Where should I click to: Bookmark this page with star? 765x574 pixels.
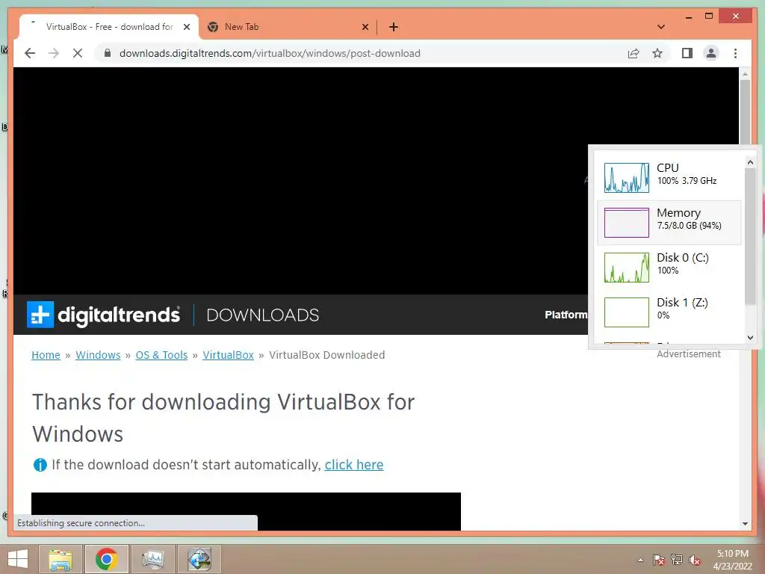pyautogui.click(x=657, y=53)
